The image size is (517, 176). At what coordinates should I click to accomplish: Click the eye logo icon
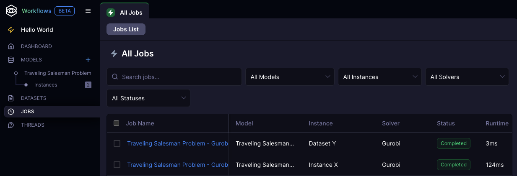coord(11,11)
